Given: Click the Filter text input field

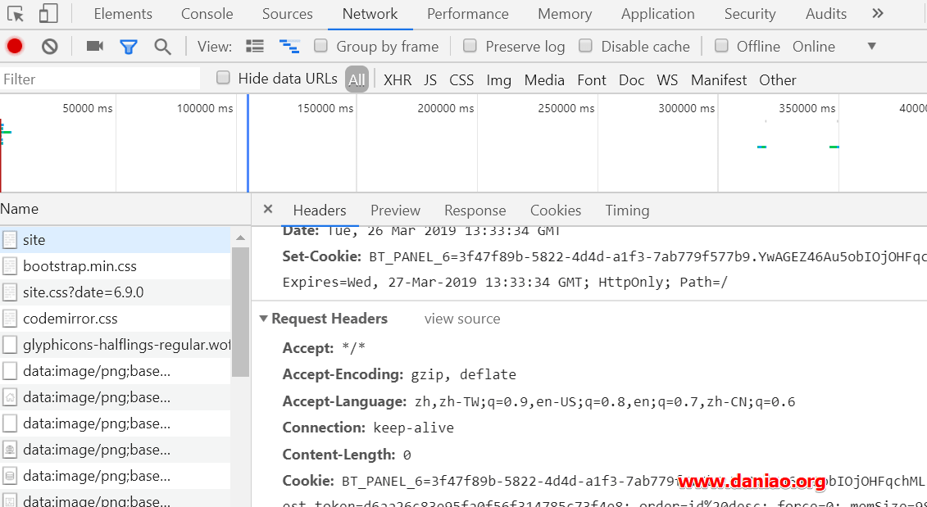Looking at the screenshot, I should pyautogui.click(x=100, y=79).
